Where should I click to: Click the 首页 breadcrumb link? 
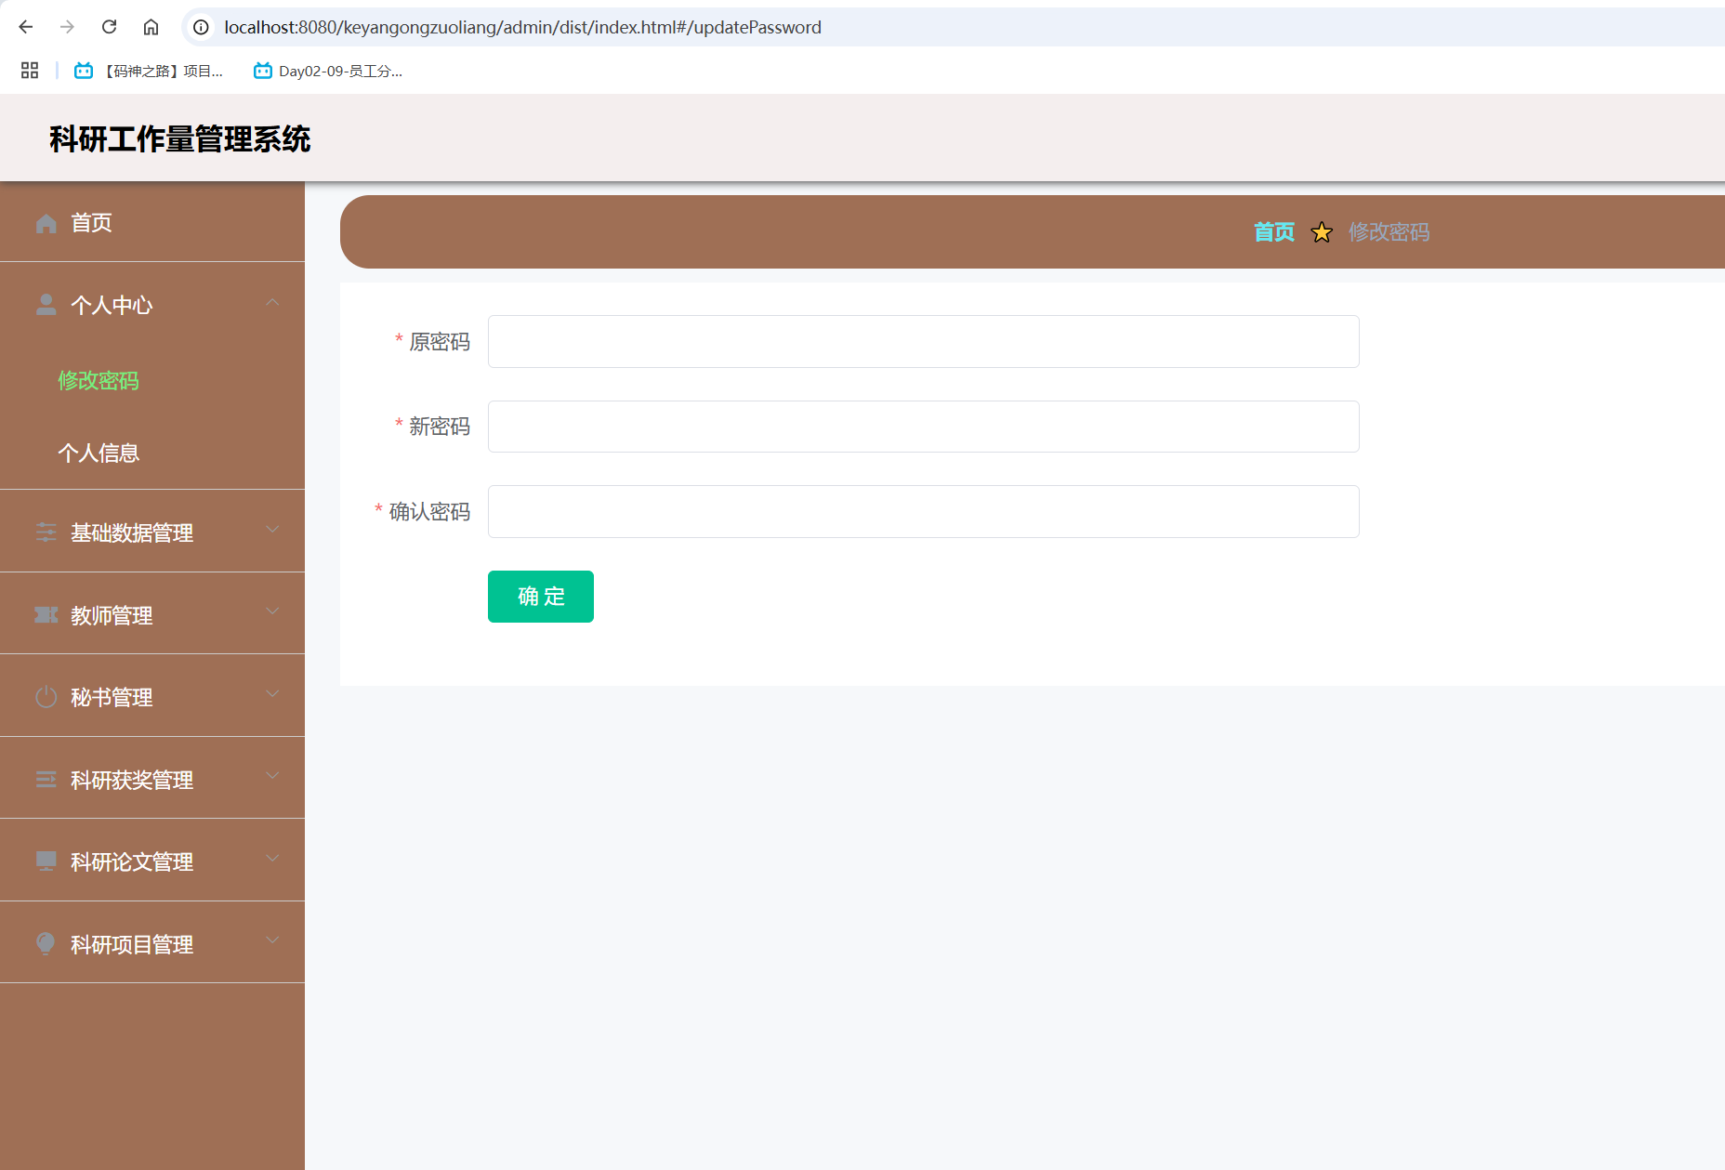pos(1273,232)
